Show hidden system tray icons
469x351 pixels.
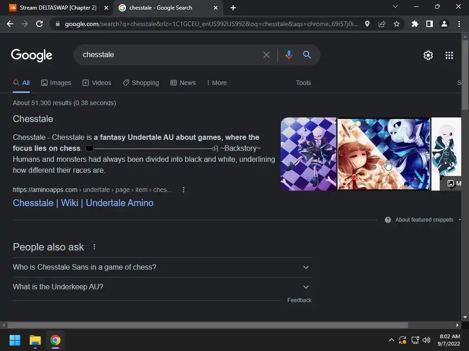pos(391,340)
